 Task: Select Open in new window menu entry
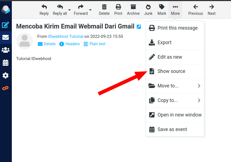tap(175, 115)
